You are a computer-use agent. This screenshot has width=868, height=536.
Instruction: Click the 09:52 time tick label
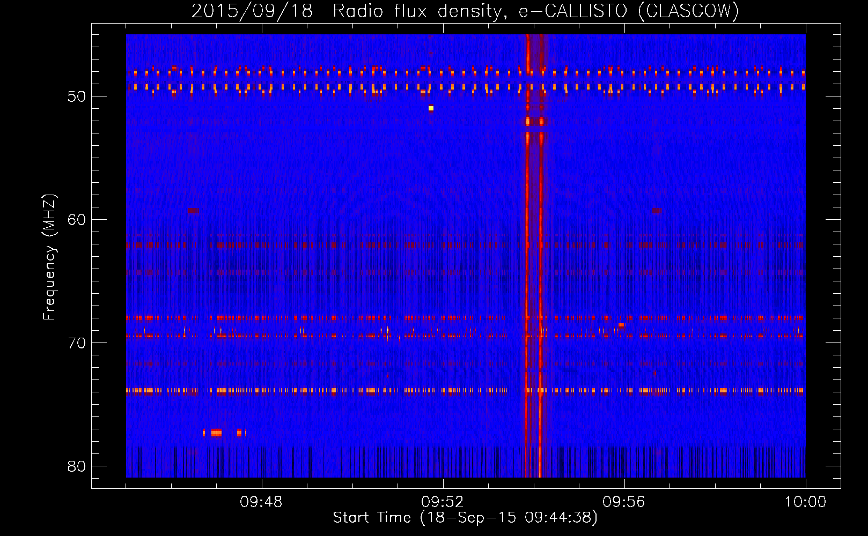tap(443, 502)
